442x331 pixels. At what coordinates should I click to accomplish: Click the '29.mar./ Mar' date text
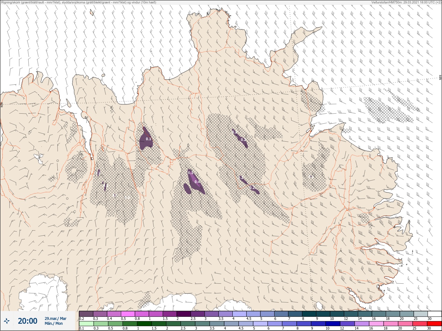tap(56, 319)
